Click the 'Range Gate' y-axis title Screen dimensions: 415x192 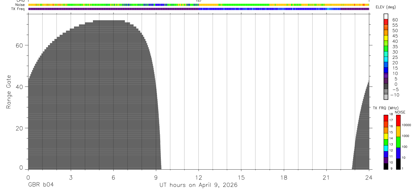tap(8, 92)
